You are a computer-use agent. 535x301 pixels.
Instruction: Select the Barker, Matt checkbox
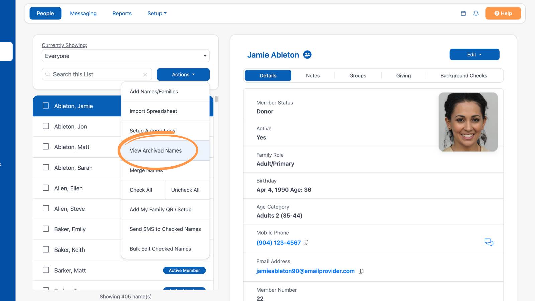46,270
